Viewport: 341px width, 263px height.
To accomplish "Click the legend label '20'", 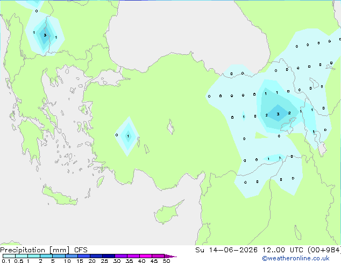I will click(x=92, y=261).
